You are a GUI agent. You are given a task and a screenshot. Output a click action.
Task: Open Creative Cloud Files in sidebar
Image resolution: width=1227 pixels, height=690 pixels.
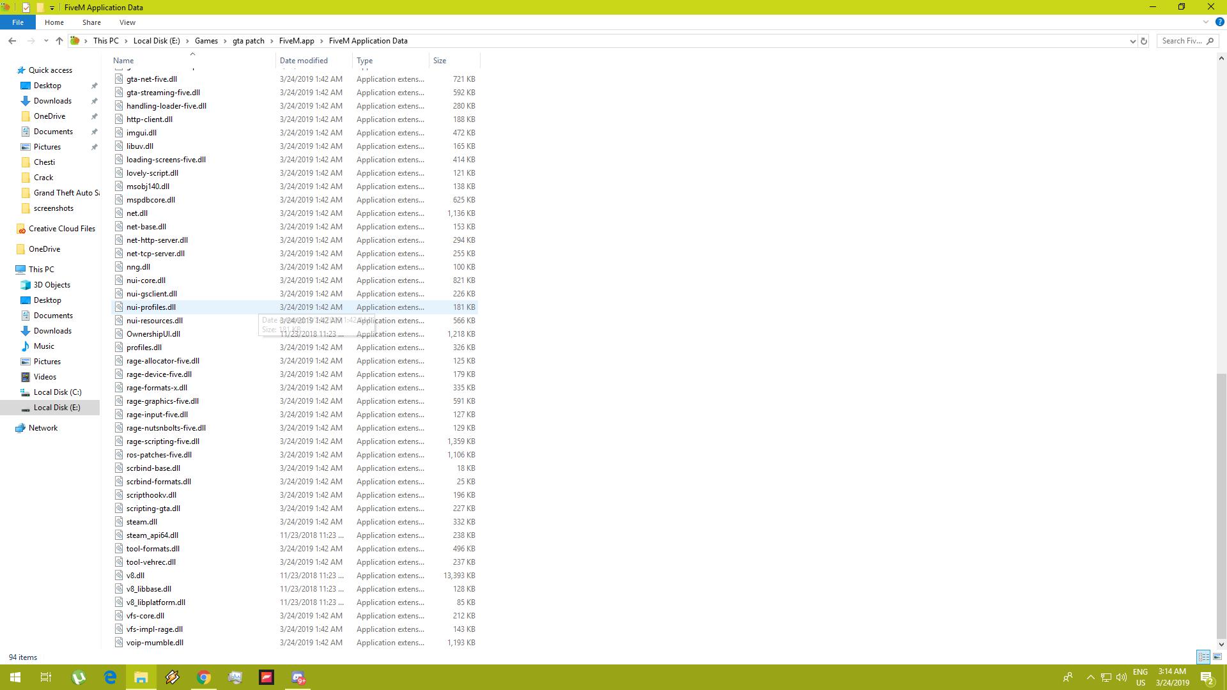62,229
